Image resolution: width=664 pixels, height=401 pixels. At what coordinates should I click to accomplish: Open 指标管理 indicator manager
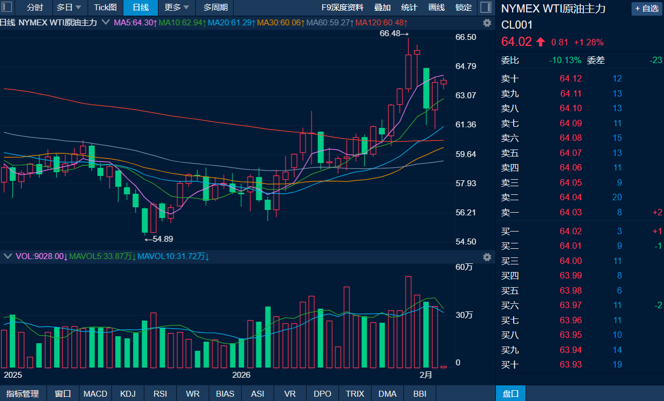point(23,393)
